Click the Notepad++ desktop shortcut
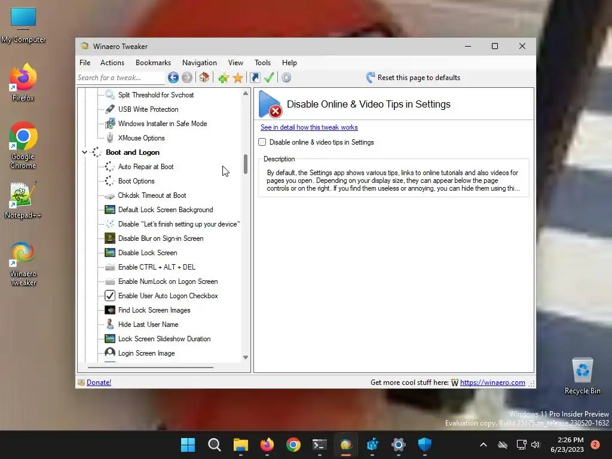Viewport: 612px width, 459px height. (23, 200)
